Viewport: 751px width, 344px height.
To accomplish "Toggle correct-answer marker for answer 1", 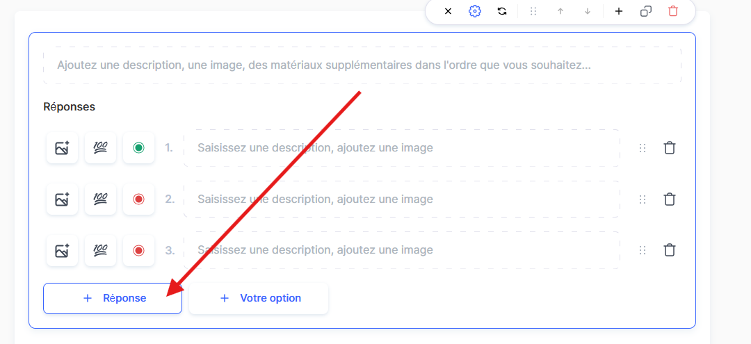I will pyautogui.click(x=138, y=148).
